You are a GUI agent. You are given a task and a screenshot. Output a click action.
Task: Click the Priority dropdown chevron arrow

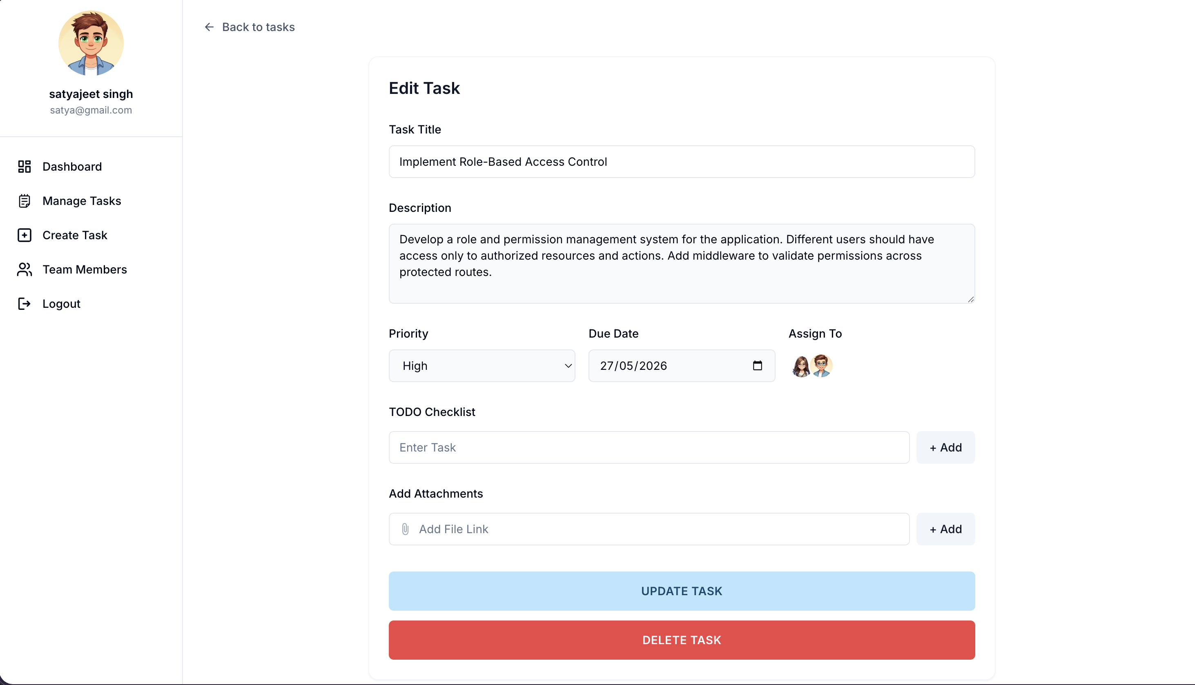(568, 366)
